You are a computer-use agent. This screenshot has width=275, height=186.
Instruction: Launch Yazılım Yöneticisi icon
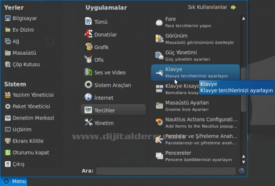click(x=8, y=95)
